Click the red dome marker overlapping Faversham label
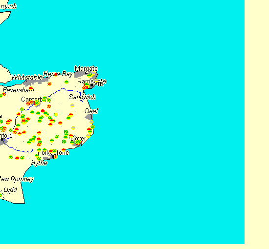The image size is (269, 249). click(x=31, y=89)
